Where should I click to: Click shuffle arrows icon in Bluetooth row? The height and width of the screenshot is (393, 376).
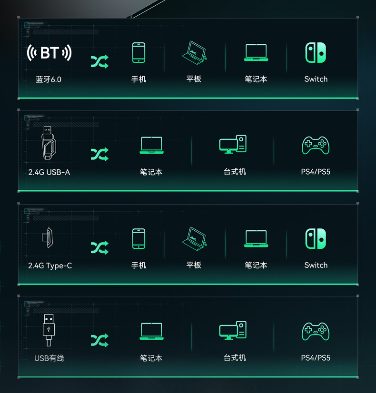(100, 61)
